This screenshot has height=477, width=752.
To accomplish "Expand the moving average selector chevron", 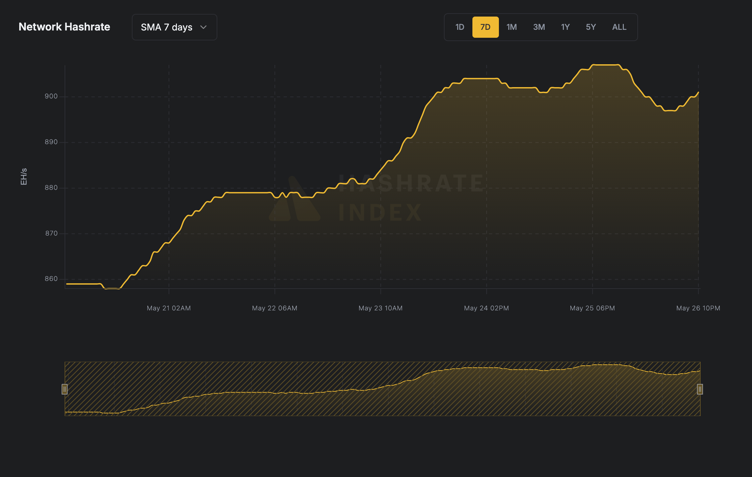I will coord(204,27).
